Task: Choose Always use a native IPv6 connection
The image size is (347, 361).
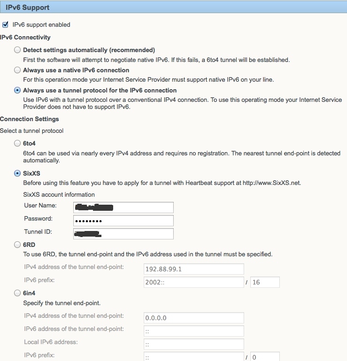Action: 17,70
